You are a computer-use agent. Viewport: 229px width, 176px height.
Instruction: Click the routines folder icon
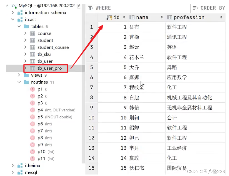coord(26,82)
